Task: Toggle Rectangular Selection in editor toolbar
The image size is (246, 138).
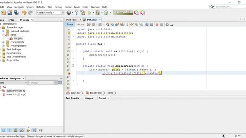Action: tap(126, 25)
